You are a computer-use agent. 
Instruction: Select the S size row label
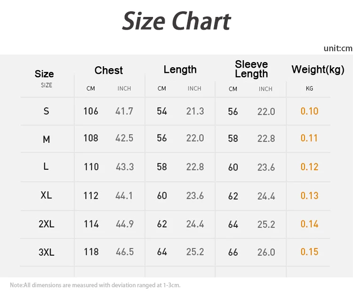coord(46,111)
